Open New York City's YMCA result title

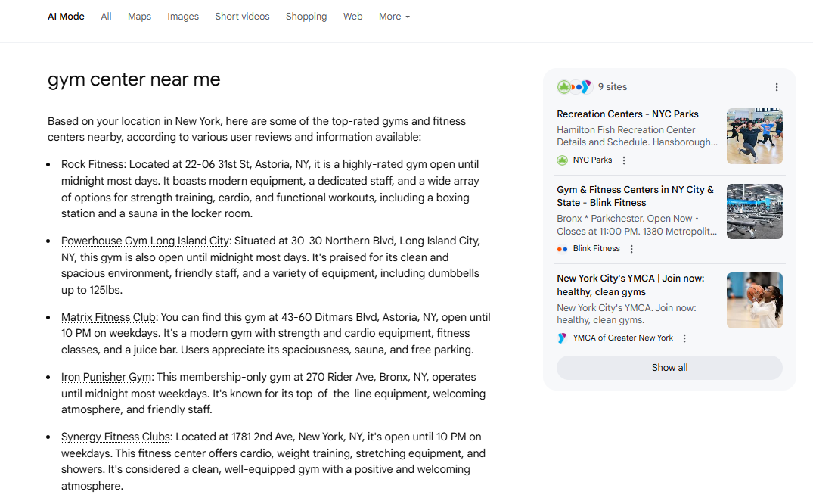[x=631, y=285]
